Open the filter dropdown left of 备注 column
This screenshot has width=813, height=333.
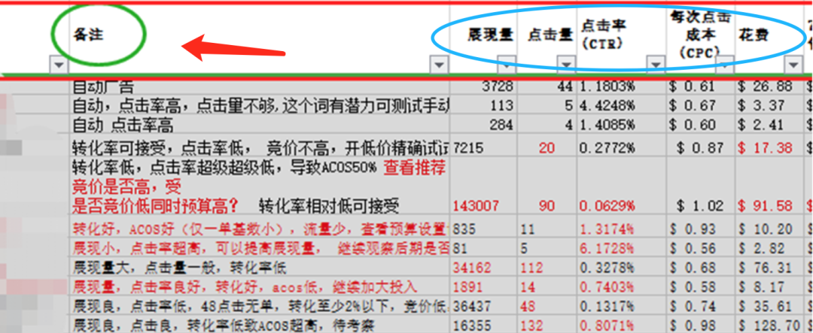[x=59, y=65]
